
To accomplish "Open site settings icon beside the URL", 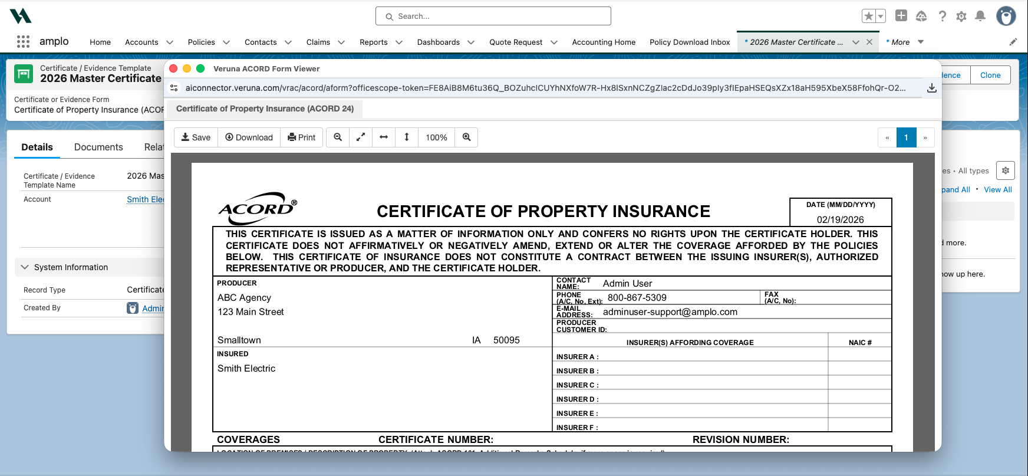I will pos(174,88).
